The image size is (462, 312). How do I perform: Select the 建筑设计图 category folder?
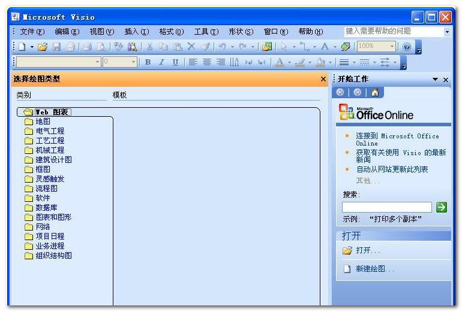(48, 160)
